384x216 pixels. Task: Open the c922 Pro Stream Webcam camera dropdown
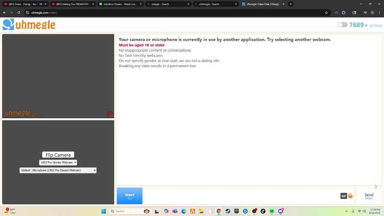(x=58, y=162)
